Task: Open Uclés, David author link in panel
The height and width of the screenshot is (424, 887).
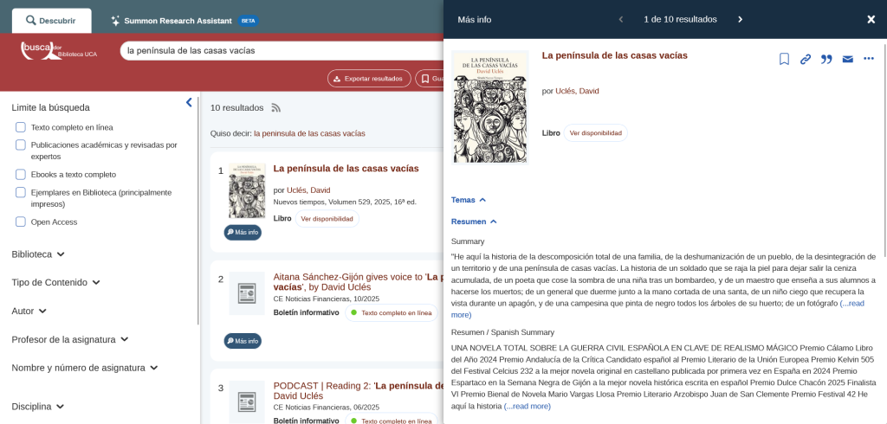Action: coord(576,91)
